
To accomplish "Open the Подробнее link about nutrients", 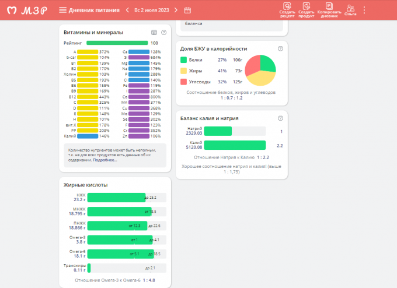I will (x=105, y=160).
